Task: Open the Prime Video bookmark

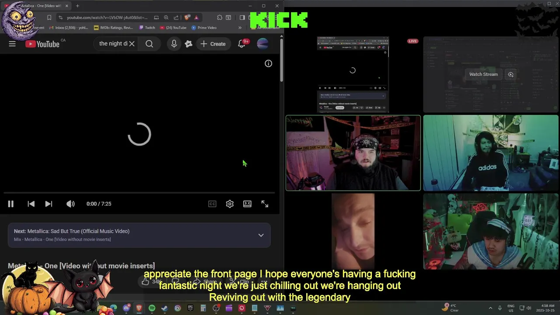Action: [204, 28]
